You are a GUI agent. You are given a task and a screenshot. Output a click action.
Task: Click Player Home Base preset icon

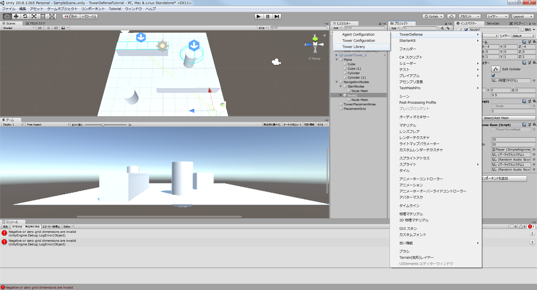529,125
